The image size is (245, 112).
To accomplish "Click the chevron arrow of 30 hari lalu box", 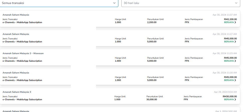I will pyautogui.click(x=236, y=3).
